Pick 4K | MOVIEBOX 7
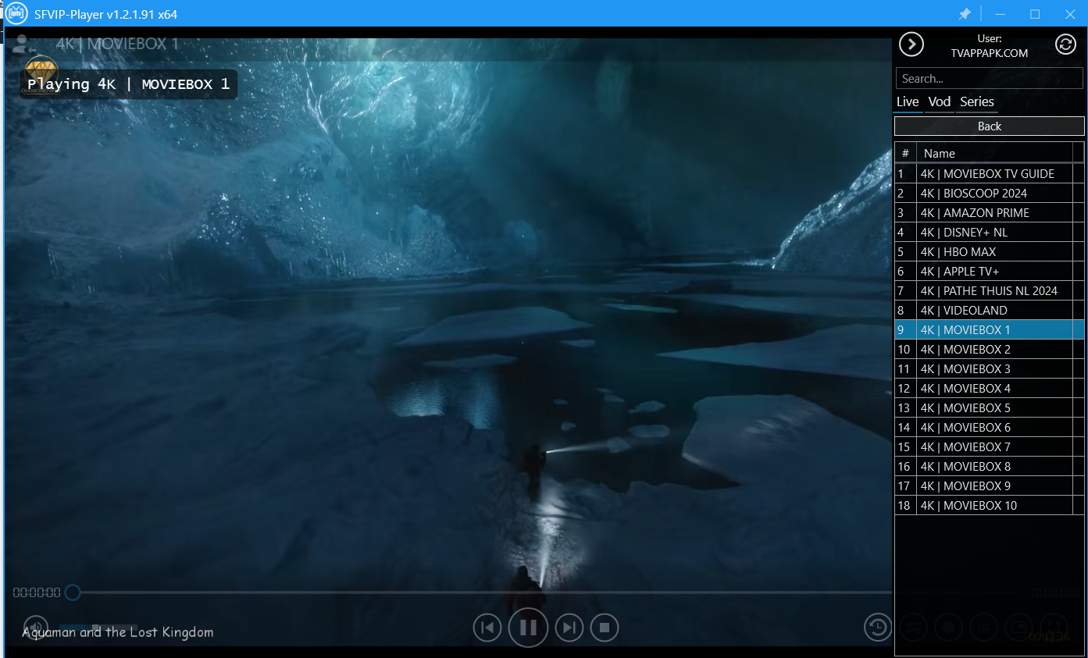This screenshot has height=658, width=1088. (x=989, y=446)
